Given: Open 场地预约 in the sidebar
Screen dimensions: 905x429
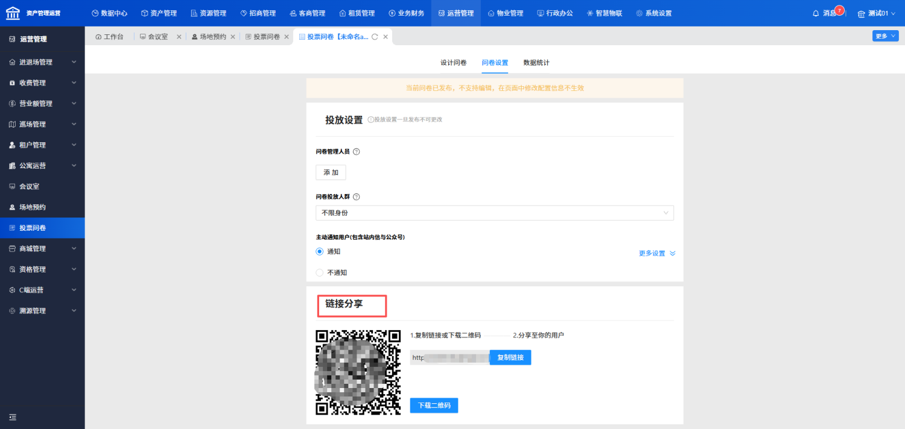Looking at the screenshot, I should tap(42, 207).
